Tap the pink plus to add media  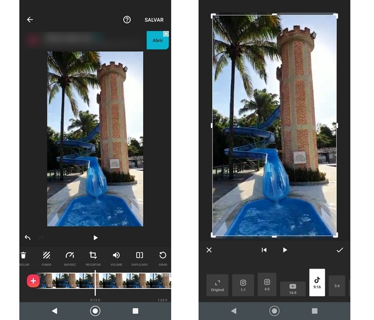pyautogui.click(x=33, y=281)
